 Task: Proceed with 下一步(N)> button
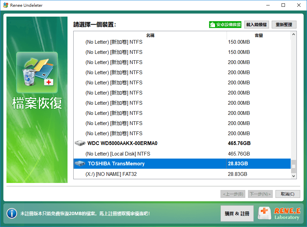260,194
